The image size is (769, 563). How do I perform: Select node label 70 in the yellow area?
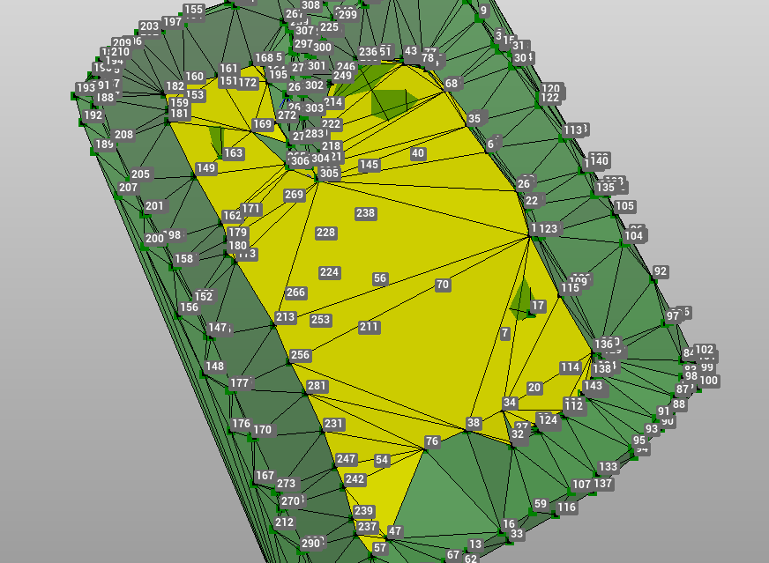coord(444,284)
